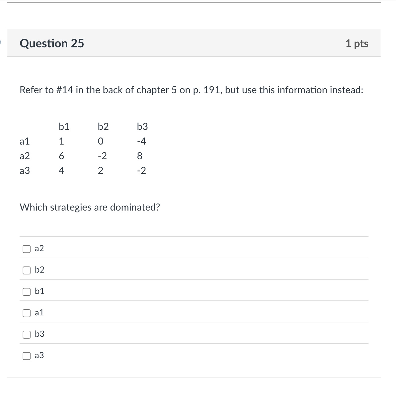Click the Question 25 header
The image size is (396, 393).
pos(52,43)
